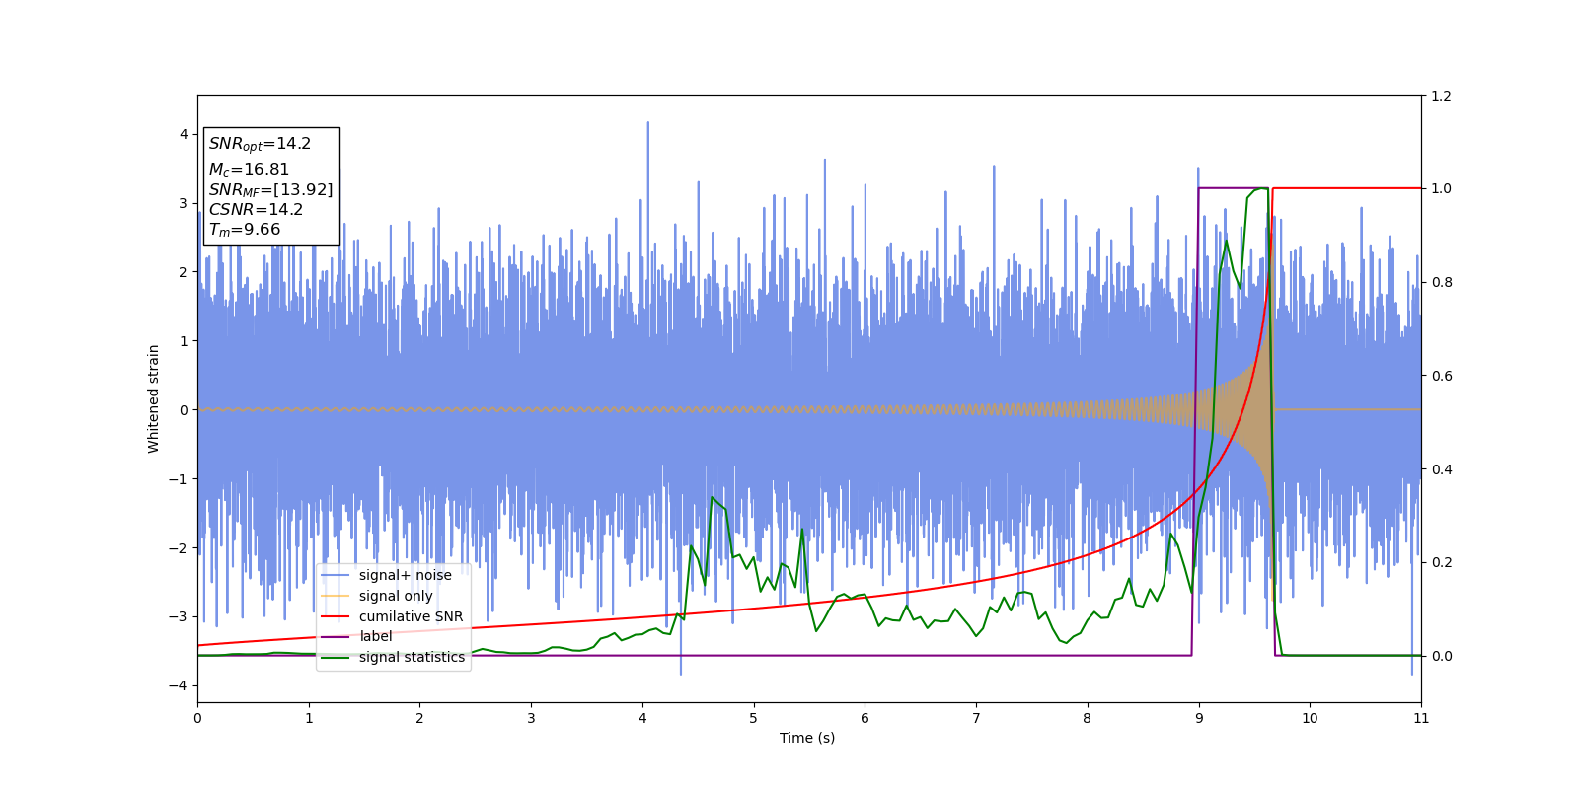Click the x-axis tick label 8
The width and height of the screenshot is (1579, 789).
coord(1088,718)
